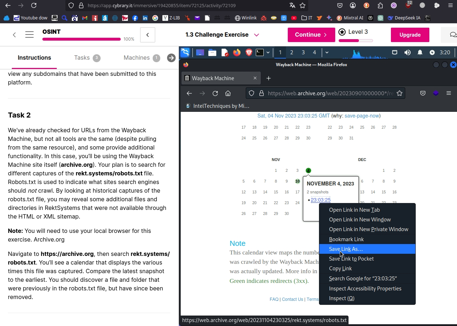457x326 pixels.
Task: Expand the workspace switcher dropdown arrow
Action: [x=327, y=52]
